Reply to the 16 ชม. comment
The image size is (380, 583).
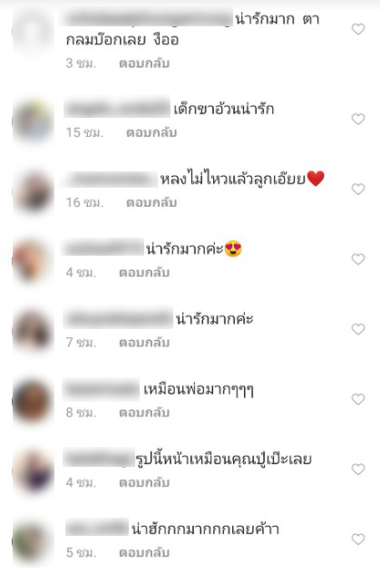click(x=151, y=202)
